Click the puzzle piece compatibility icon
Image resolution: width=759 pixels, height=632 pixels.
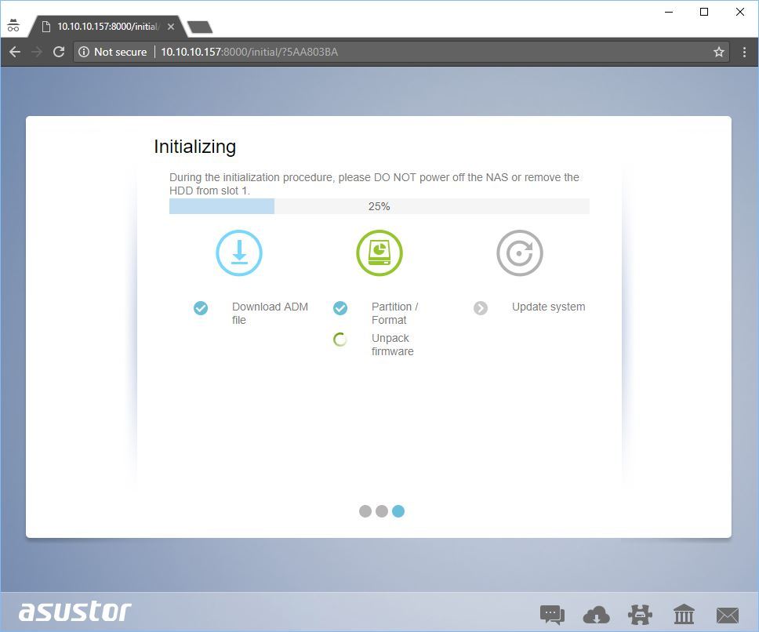pos(641,615)
